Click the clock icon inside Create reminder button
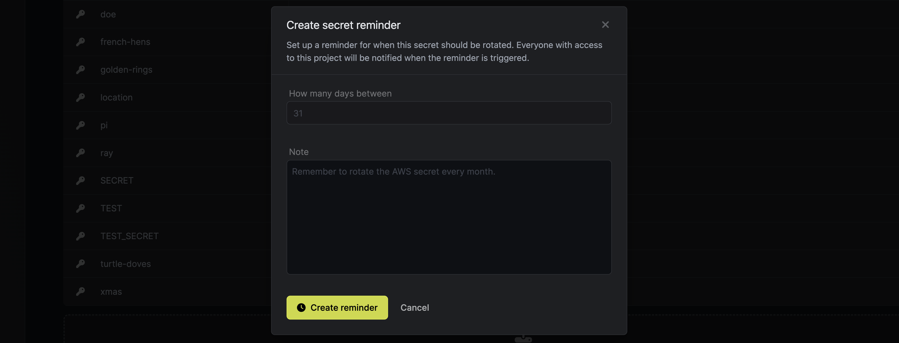The width and height of the screenshot is (899, 343). pos(301,307)
